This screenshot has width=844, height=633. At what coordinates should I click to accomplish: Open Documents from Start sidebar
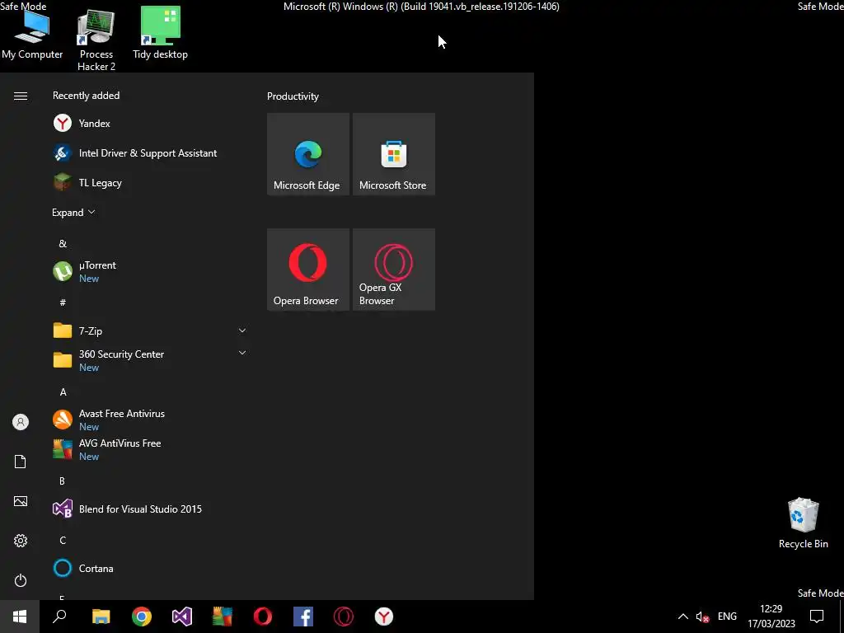click(x=21, y=462)
